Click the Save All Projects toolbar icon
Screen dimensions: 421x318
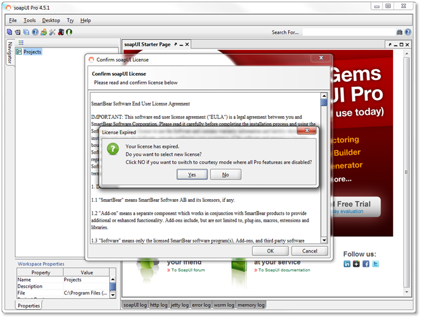[27, 32]
